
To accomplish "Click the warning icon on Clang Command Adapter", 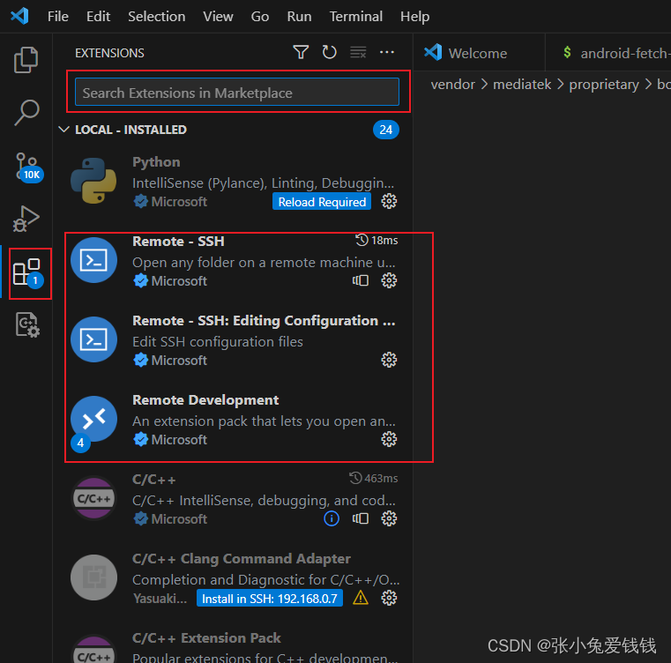I will point(361,598).
